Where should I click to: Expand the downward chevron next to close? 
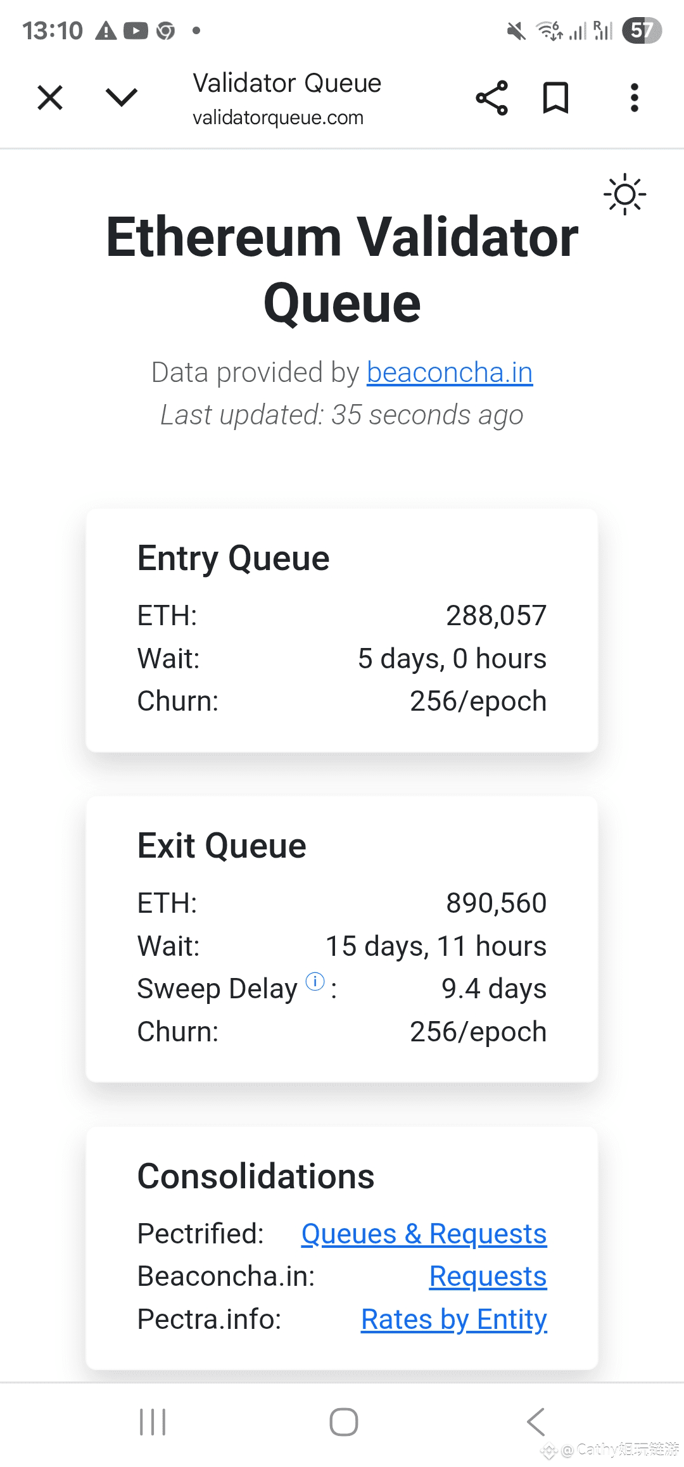pos(121,98)
